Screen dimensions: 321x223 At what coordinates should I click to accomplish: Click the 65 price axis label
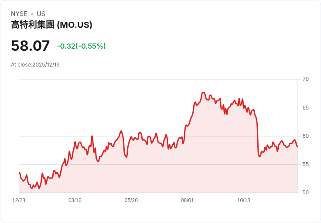point(306,107)
